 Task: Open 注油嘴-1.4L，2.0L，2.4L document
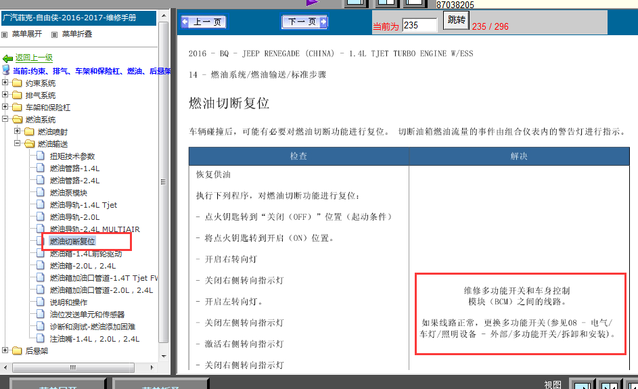pos(95,340)
